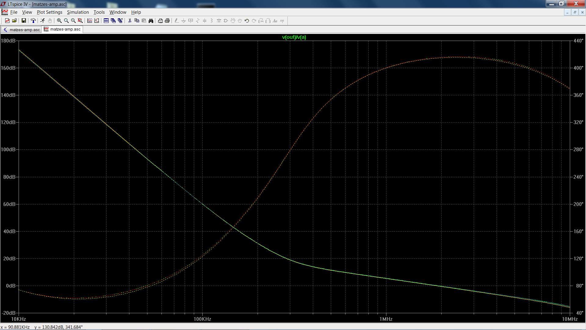
Task: Click the Tile Windows Horizontally icon
Action: tap(106, 21)
